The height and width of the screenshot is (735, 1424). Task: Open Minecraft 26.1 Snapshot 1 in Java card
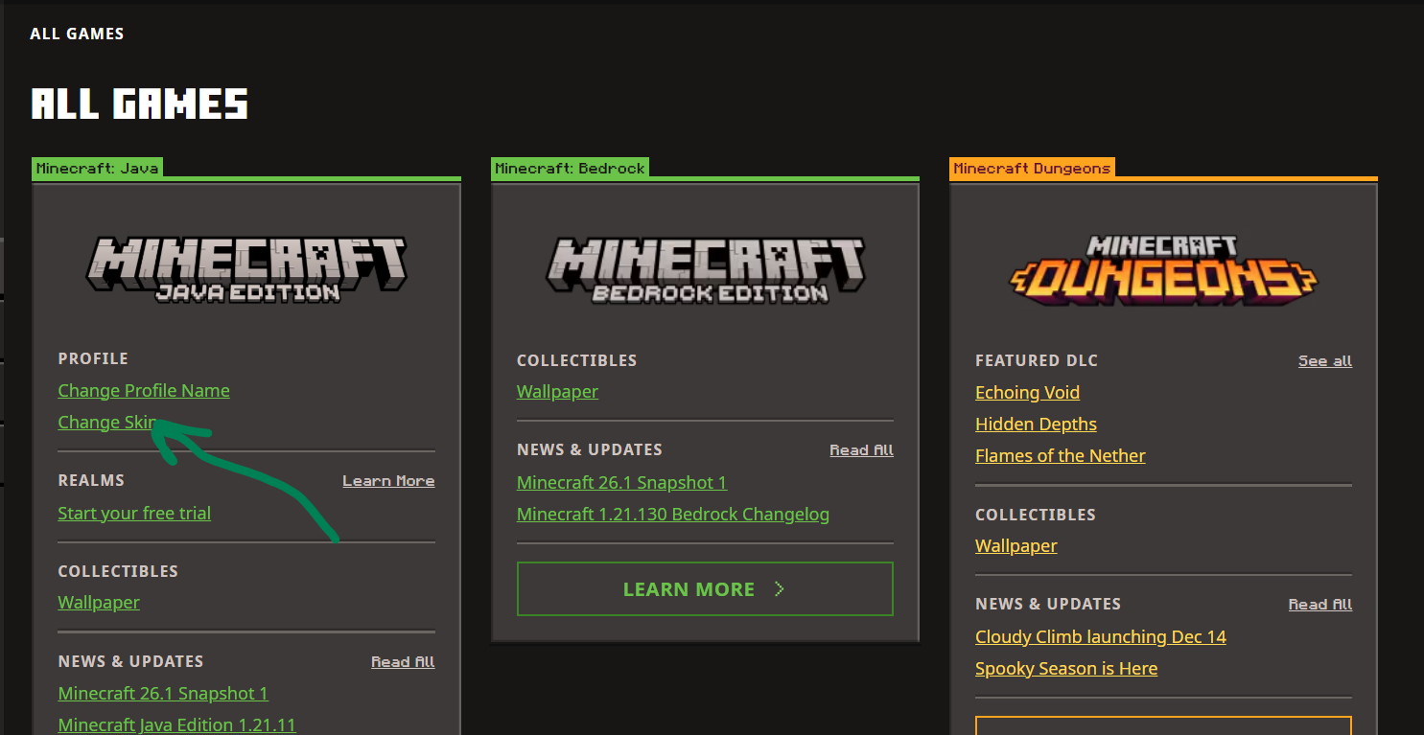163,694
